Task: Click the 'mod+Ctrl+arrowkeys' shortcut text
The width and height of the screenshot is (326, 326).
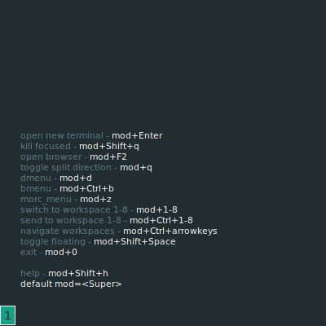Action: click(x=170, y=231)
